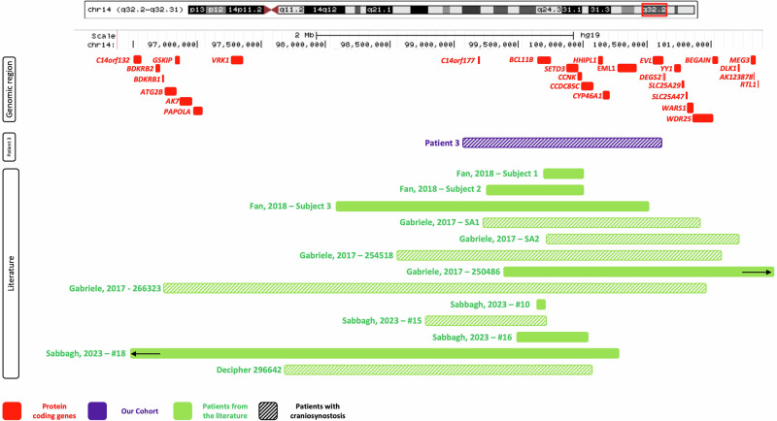Click the Fan, 2018 – Subject 3 label
The width and height of the screenshot is (777, 421).
290,207
